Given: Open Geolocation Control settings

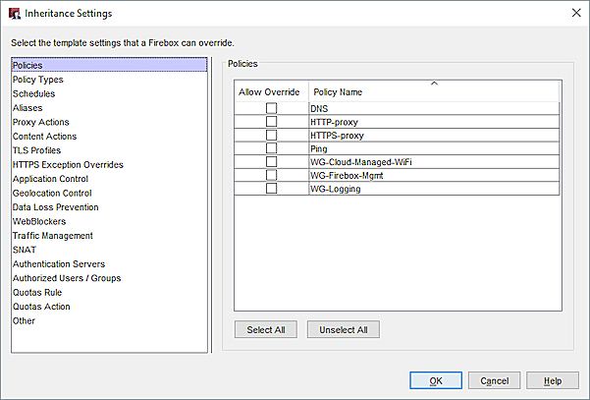Looking at the screenshot, I should click(53, 194).
